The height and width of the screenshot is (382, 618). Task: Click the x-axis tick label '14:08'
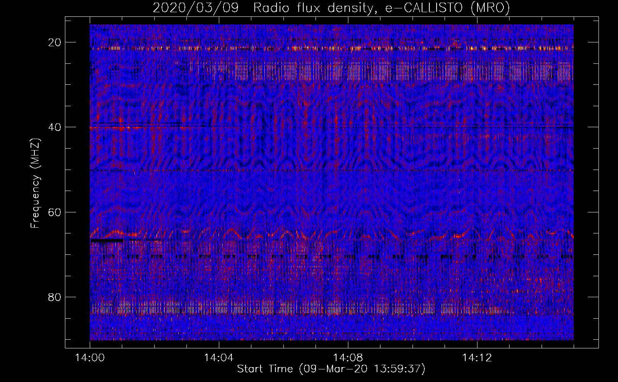point(348,358)
